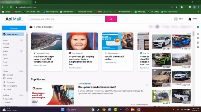This screenshot has height=112, width=201.
Task: Click the left sidebar scrollbar
Action: [x=27, y=63]
